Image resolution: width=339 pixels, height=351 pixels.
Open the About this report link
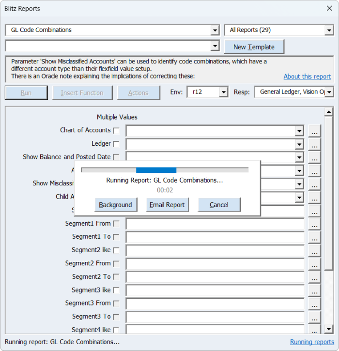tap(307, 76)
